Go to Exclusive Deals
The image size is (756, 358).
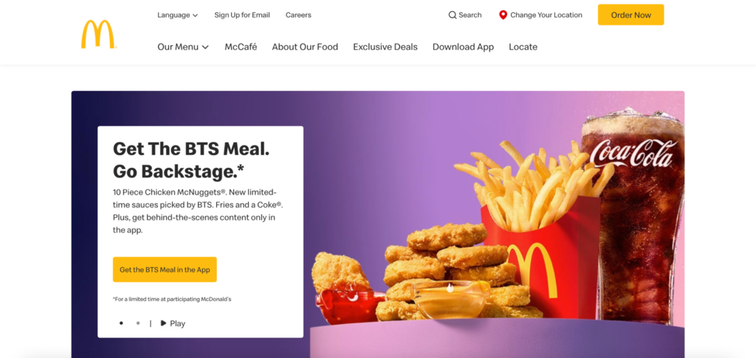[385, 47]
